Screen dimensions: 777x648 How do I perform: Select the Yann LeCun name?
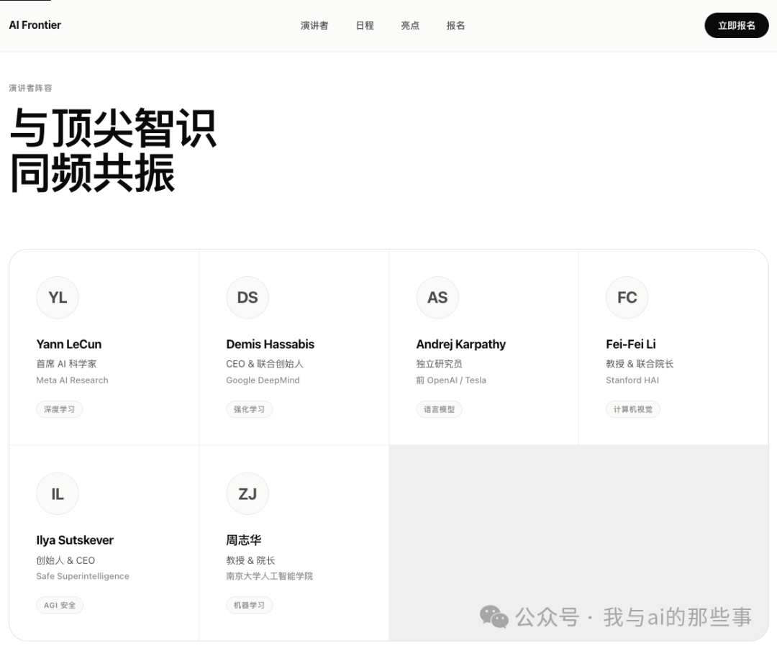[x=69, y=344]
